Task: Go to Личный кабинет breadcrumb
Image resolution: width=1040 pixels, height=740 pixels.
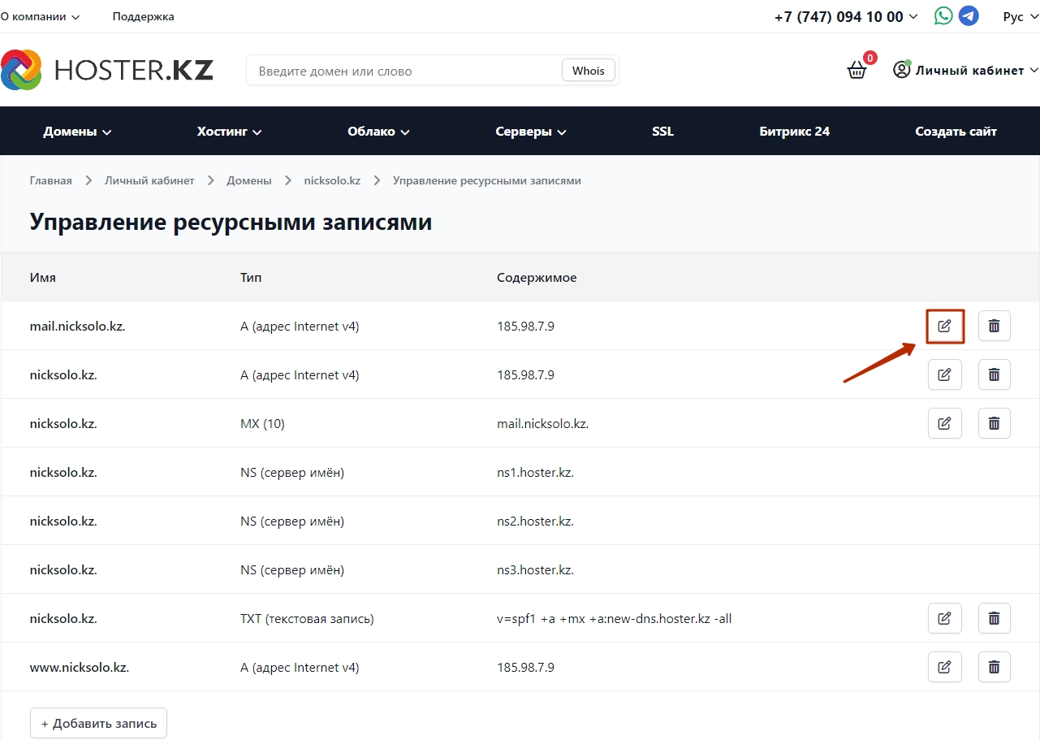Action: [x=149, y=180]
